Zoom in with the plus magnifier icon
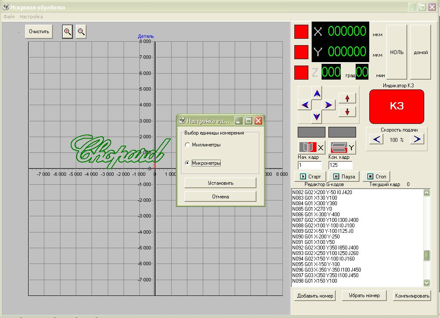This screenshot has height=318, width=440. pos(67,32)
